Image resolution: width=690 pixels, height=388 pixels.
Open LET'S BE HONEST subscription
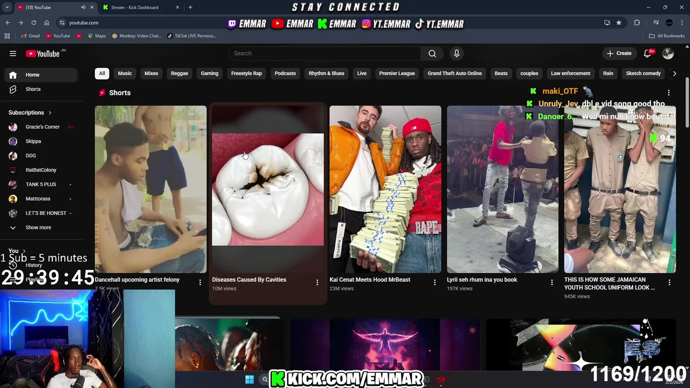tap(41, 213)
